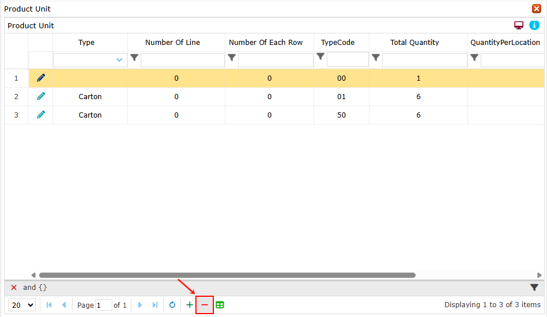Viewport: 547px width, 317px height.
Task: Sort by the TypeCode column header
Action: pos(338,42)
